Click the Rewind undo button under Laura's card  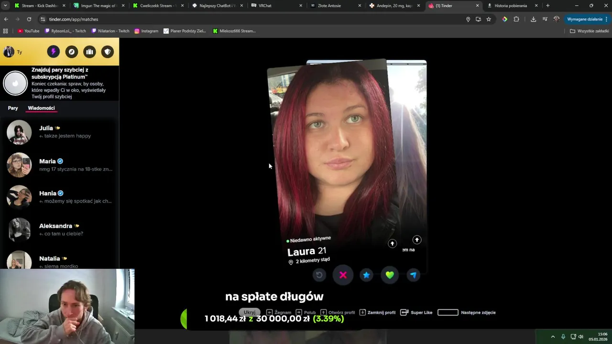pos(319,275)
